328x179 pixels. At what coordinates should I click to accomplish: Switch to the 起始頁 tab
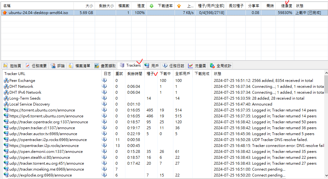pos(12,66)
